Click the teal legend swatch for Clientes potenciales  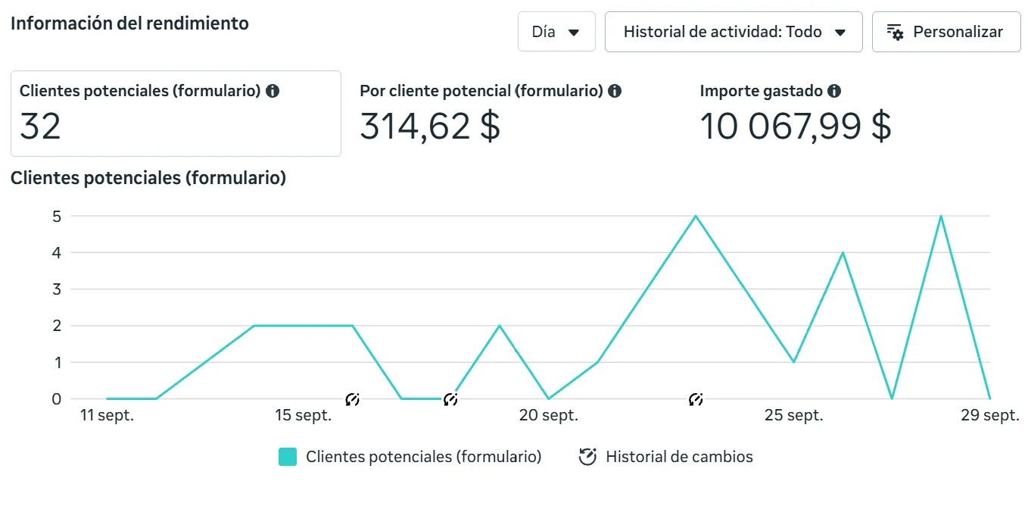[x=288, y=457]
